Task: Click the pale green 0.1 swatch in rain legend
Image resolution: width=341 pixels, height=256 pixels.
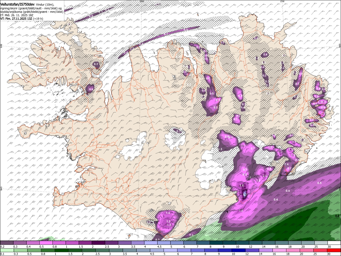Action: click(x=7, y=250)
